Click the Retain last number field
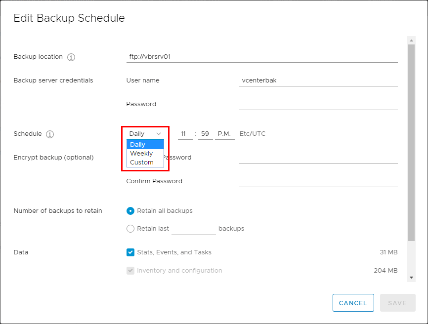Image resolution: width=428 pixels, height=324 pixels. (193, 229)
